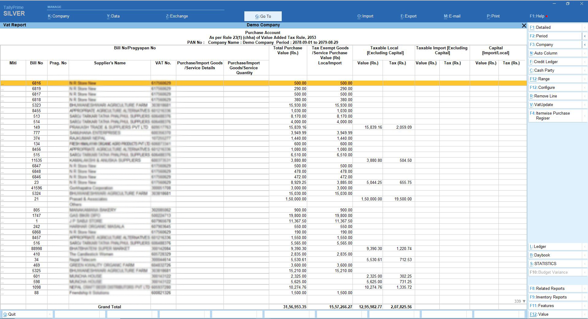Click R: Remove Line button
The width and height of the screenshot is (588, 319).
pos(555,96)
